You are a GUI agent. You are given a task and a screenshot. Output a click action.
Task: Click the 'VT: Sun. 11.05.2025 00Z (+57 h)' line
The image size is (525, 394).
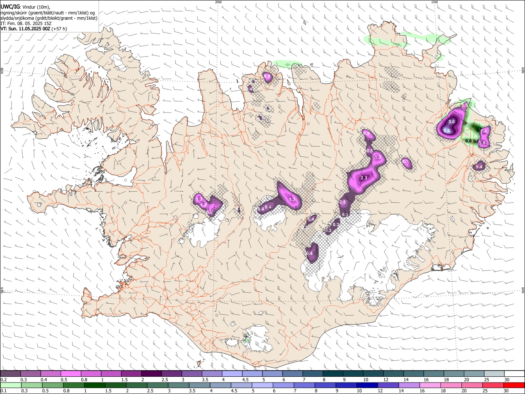34,29
